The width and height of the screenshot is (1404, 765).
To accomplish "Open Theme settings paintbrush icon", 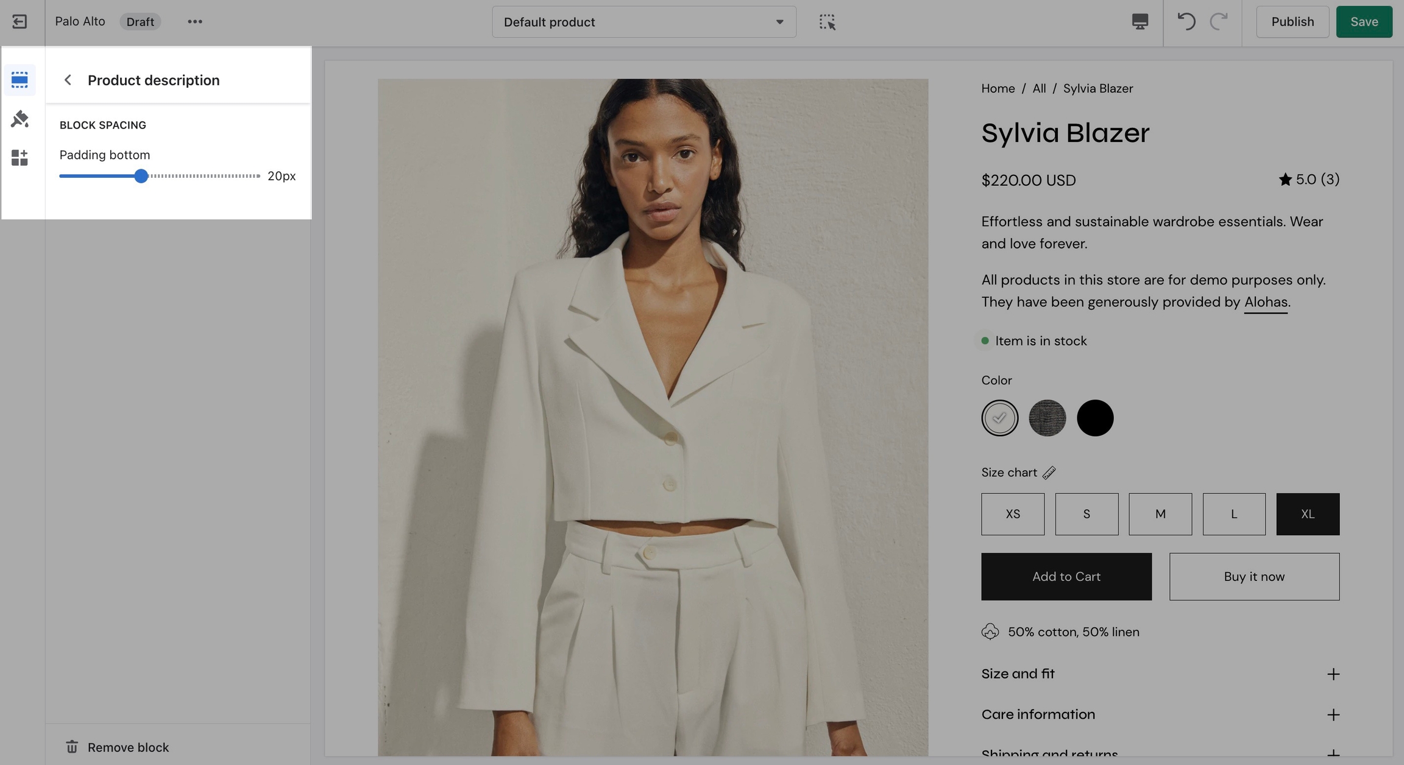I will coord(19,119).
